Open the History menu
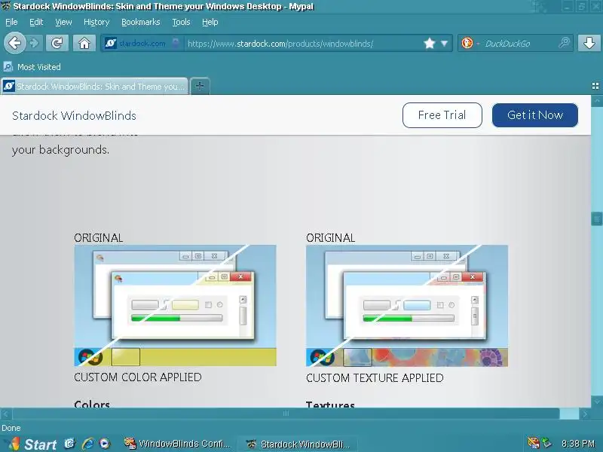The image size is (603, 452). (x=96, y=23)
